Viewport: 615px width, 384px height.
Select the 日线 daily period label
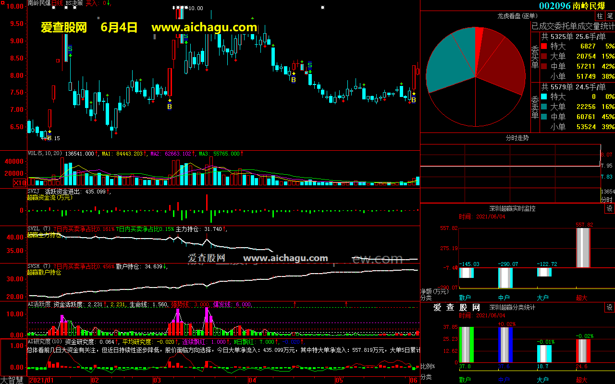pos(57,3)
